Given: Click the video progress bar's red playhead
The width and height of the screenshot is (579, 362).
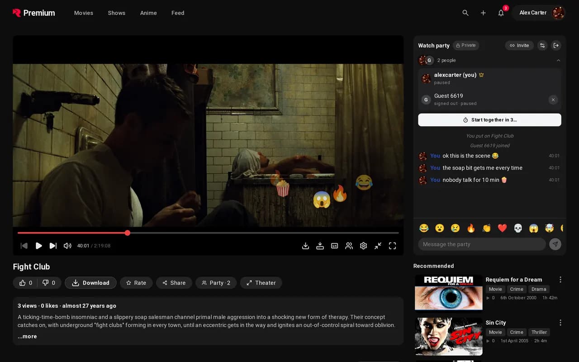Looking at the screenshot, I should coord(128,233).
